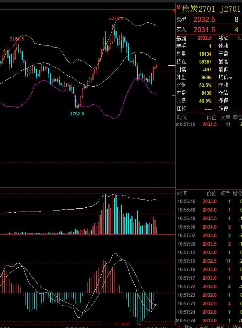Select the 10:57:16 tick row priced 2033.0
This screenshot has width=242, height=328.
coord(209,269)
